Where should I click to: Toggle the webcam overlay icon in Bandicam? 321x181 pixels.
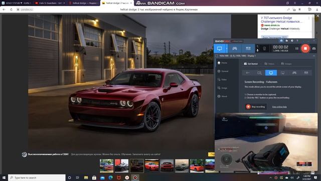[x=264, y=49]
